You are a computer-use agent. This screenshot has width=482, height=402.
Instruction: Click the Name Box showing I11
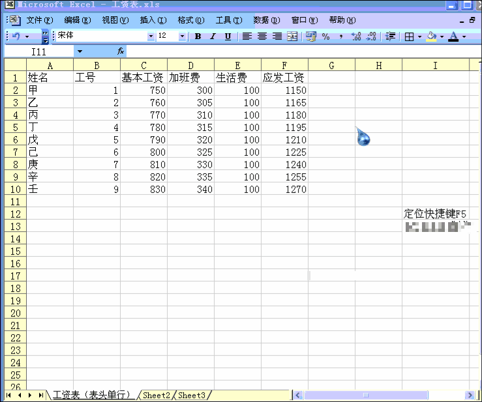38,51
